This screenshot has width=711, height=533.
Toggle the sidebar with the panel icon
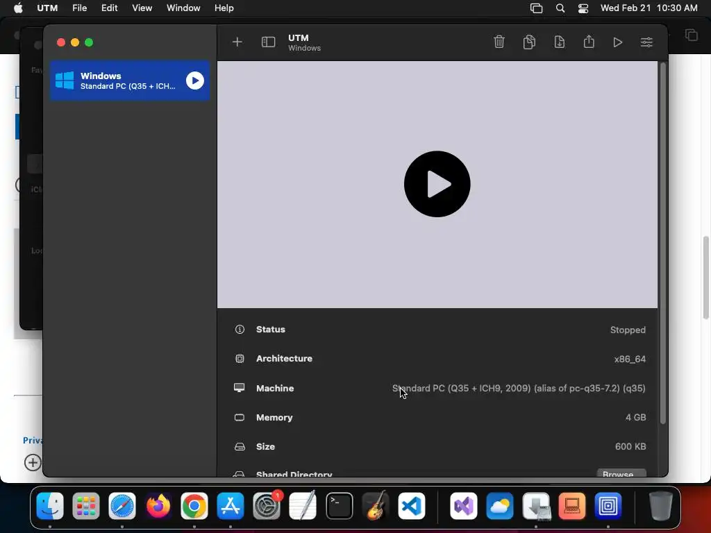(x=269, y=42)
